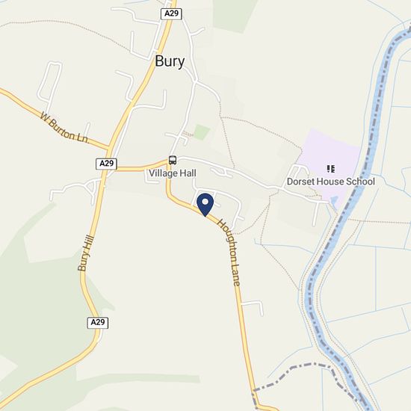411x411 pixels.
Task: Select the bus stop icon near Village Hall
Action: tap(173, 160)
